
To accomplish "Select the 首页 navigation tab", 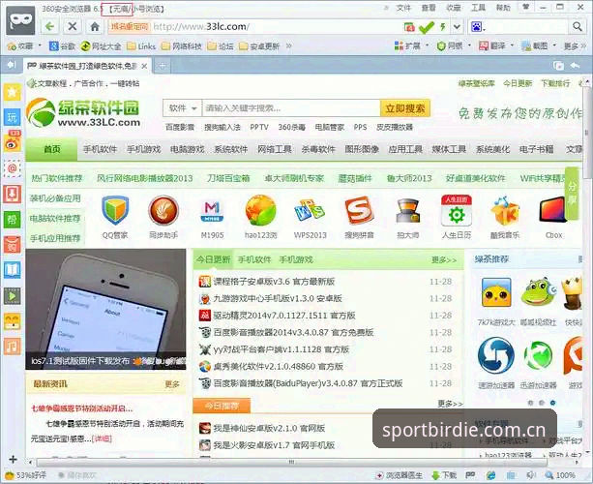I will 51,149.
